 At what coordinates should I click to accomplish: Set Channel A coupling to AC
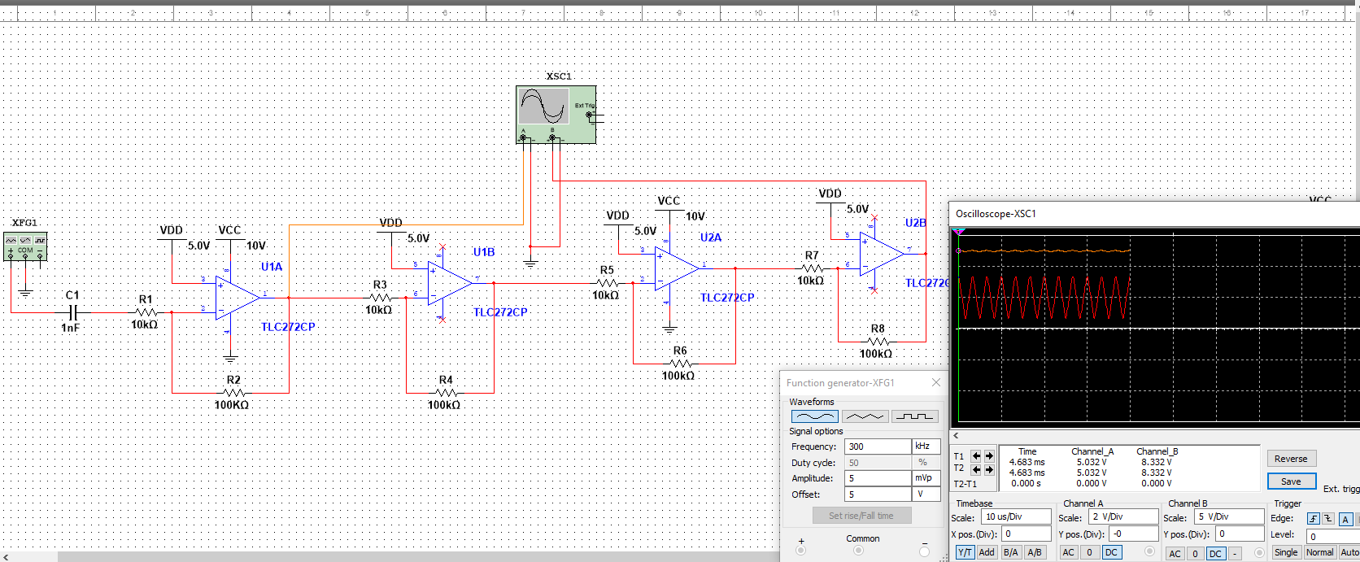coord(1068,552)
